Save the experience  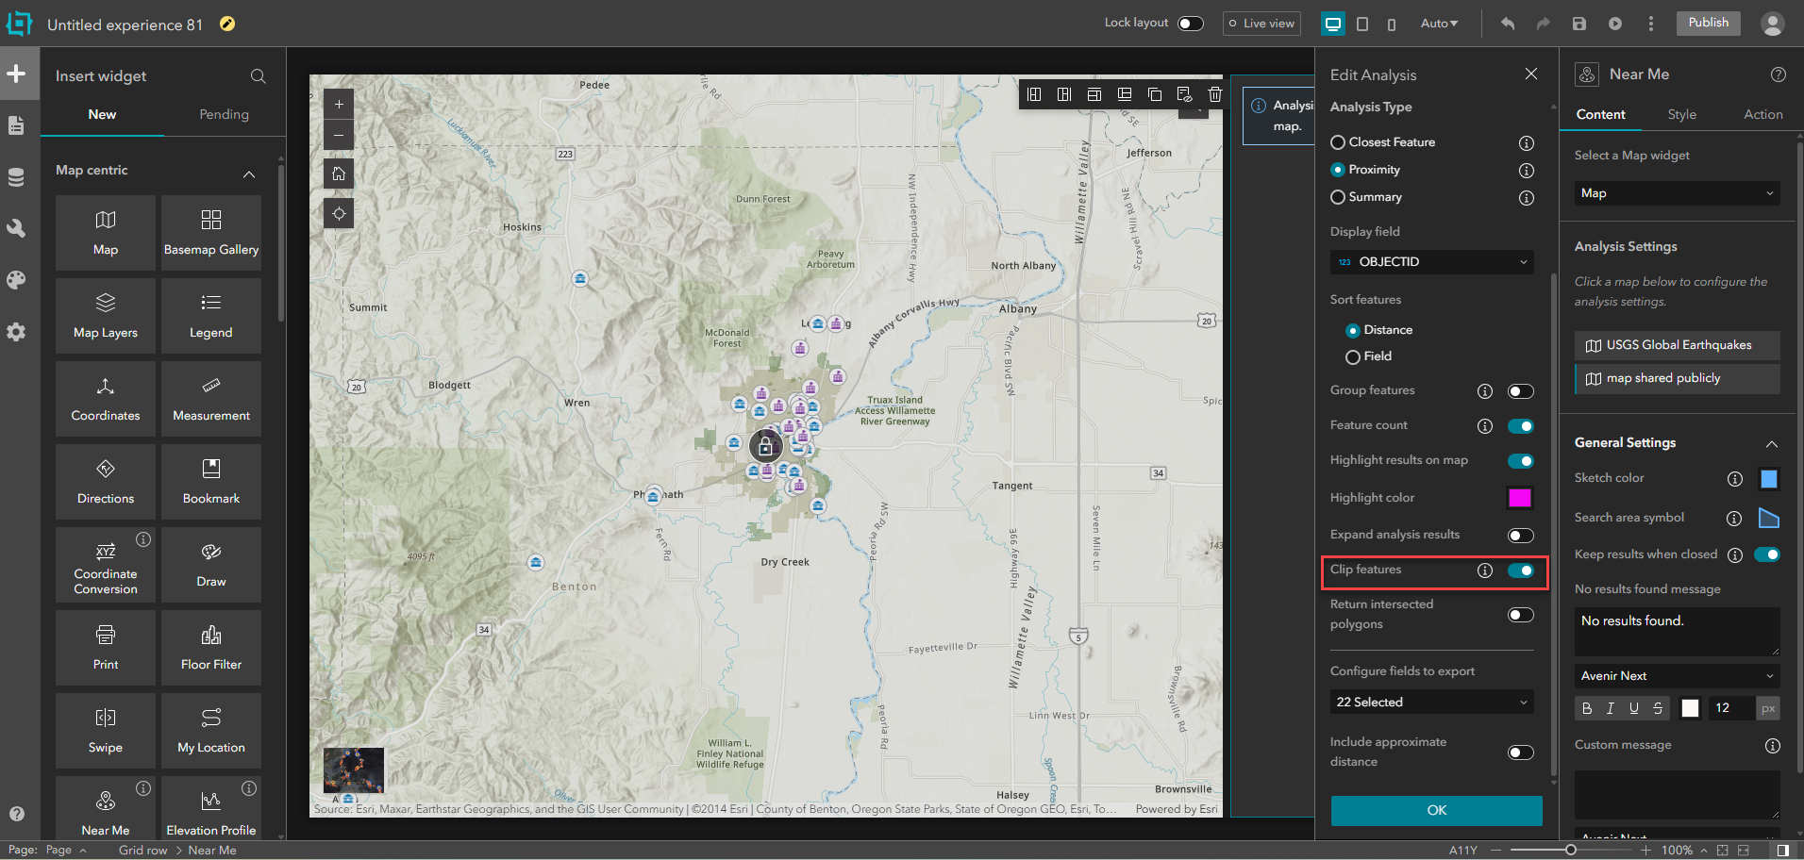click(1579, 24)
